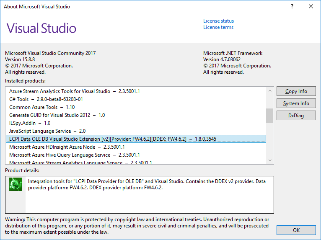Select Microsoft Azure HDInsight Azure Node
Screen dimensions: 321x240
[136, 147]
